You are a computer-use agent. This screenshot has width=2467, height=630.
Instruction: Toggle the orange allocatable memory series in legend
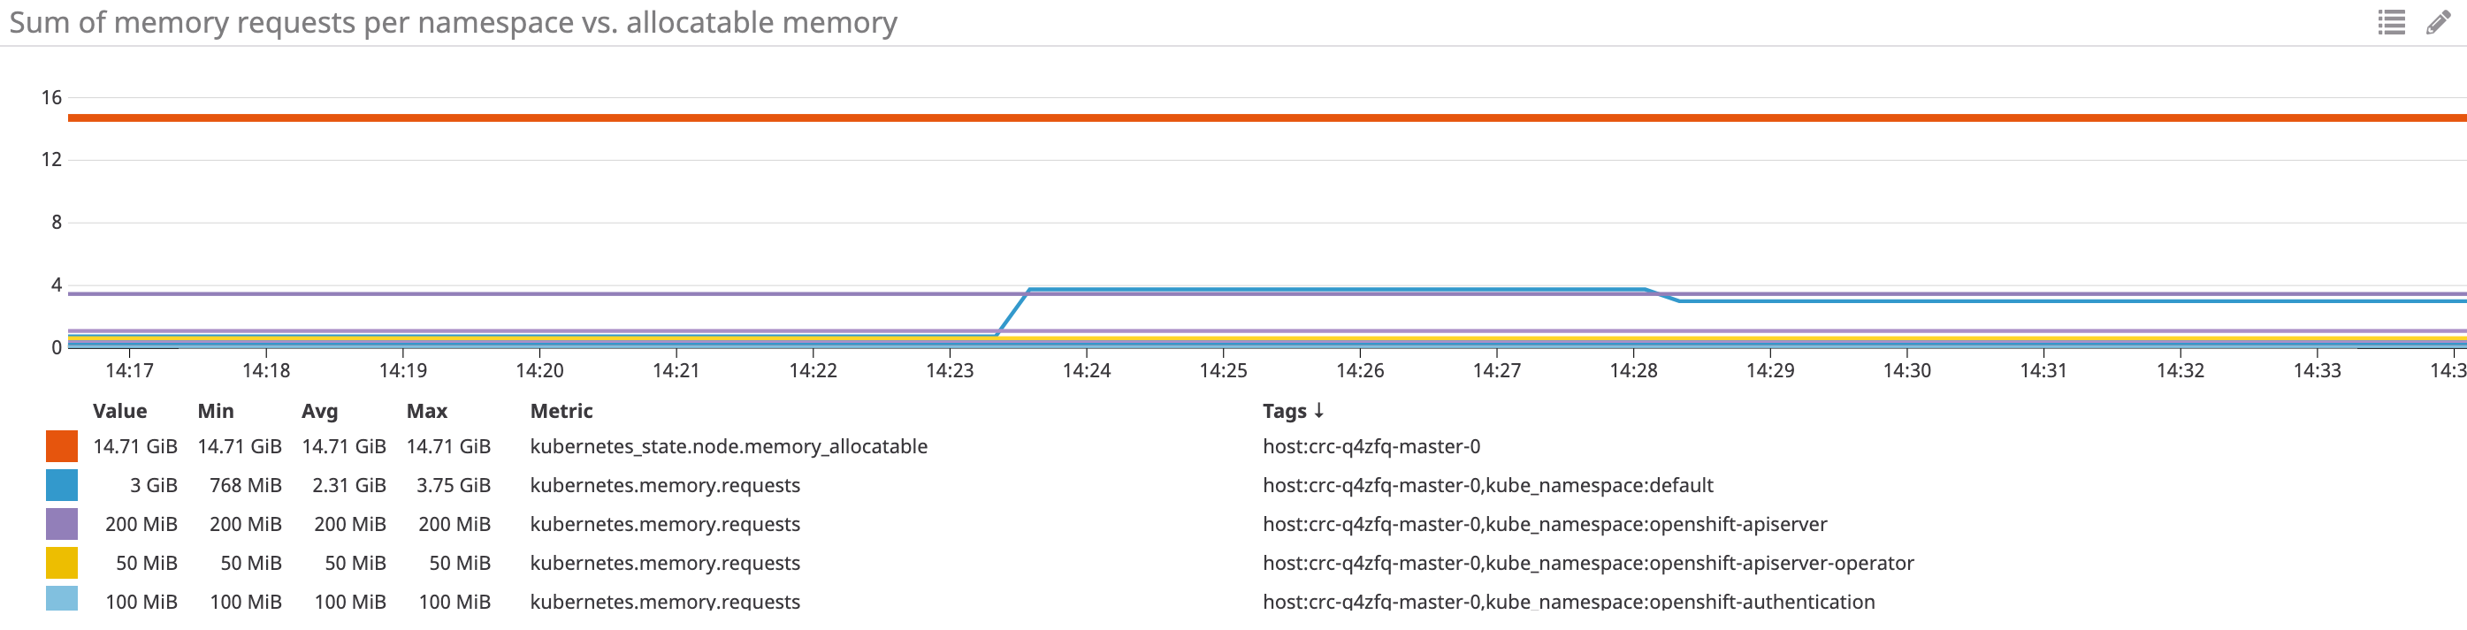[x=59, y=446]
